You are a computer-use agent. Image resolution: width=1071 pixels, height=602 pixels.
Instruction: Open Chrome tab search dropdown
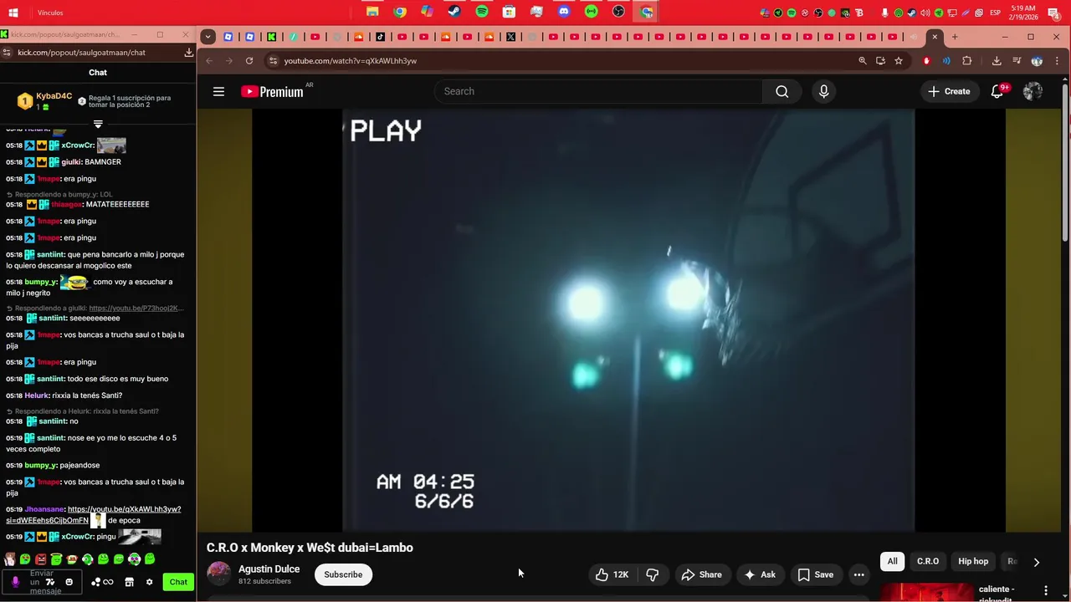click(x=208, y=37)
